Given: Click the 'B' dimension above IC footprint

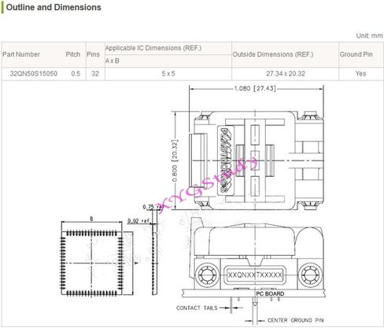Looking at the screenshot, I should [91, 219].
